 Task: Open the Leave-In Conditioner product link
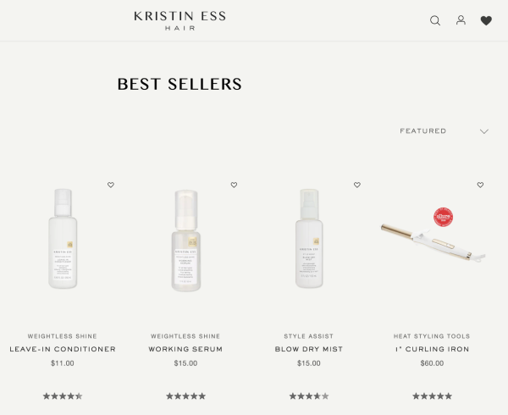pos(63,349)
